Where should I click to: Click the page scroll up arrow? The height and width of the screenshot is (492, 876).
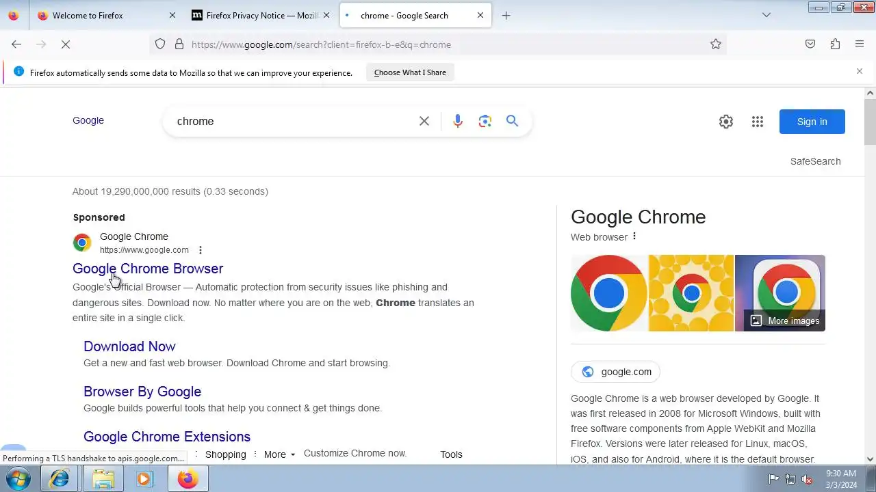870,93
